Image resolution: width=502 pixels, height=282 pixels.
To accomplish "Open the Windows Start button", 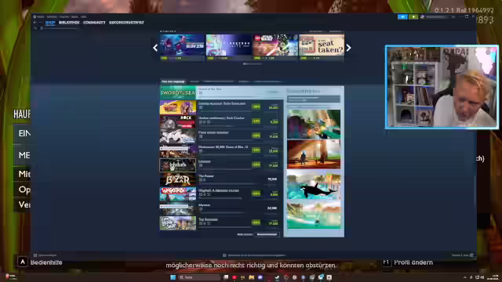I will (173, 277).
